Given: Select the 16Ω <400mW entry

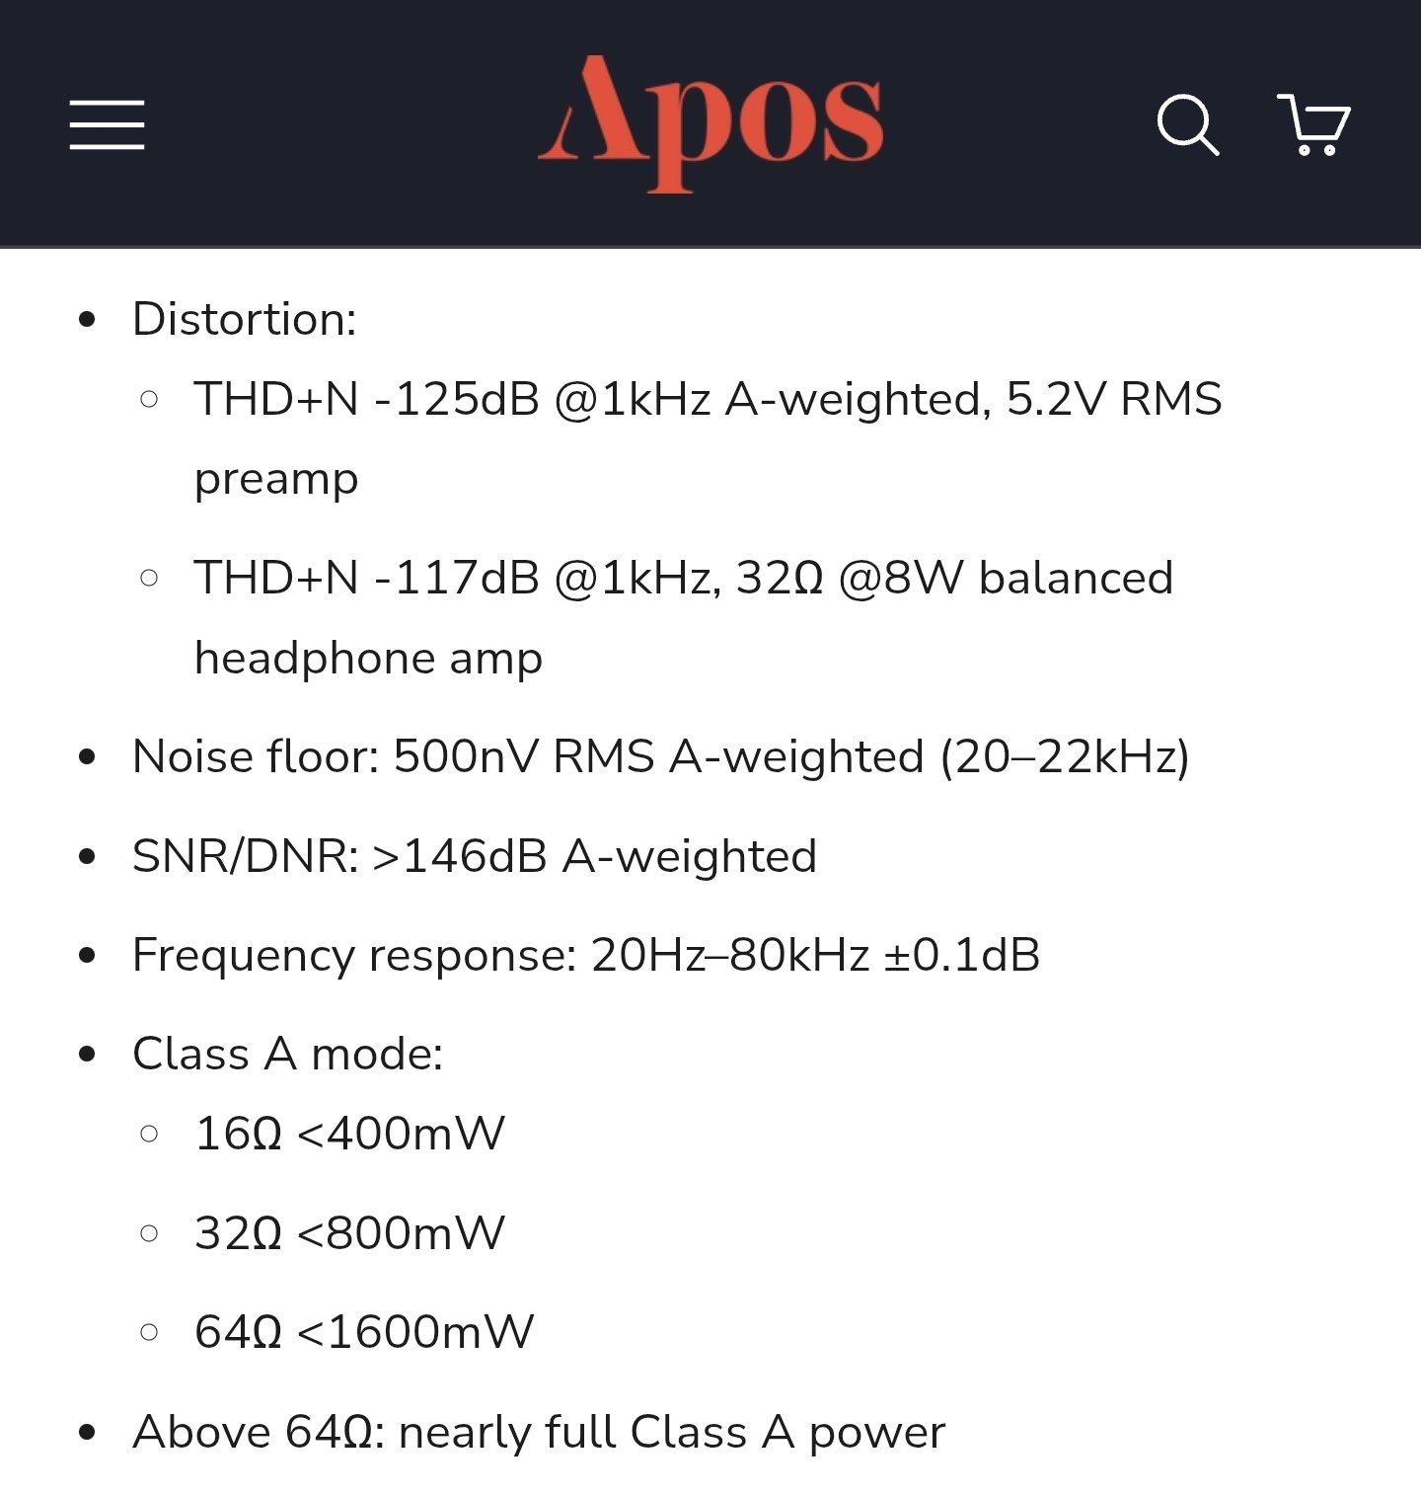Looking at the screenshot, I should [x=349, y=1134].
